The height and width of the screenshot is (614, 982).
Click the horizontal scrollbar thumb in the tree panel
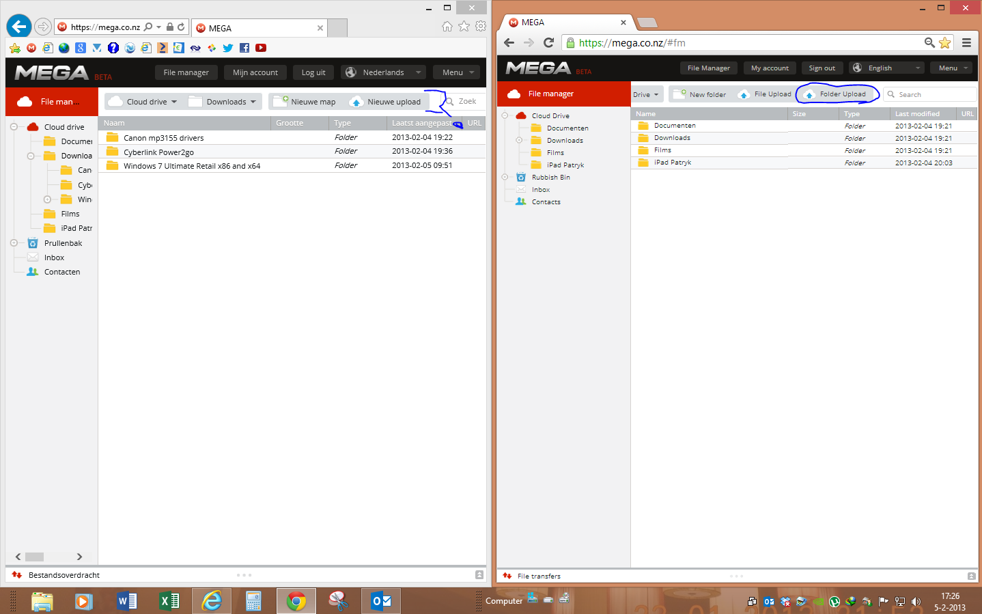[34, 557]
